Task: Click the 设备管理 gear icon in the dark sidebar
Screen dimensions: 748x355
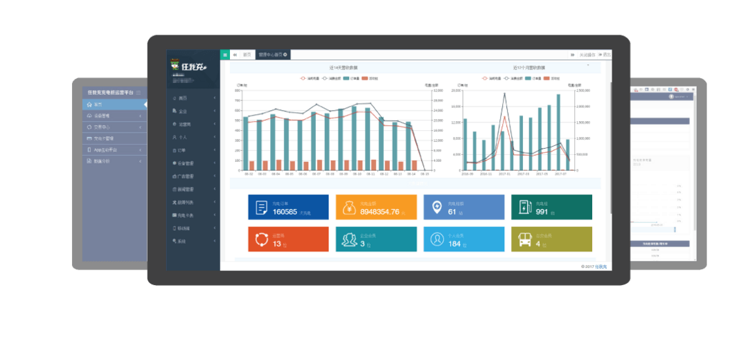Action: 174,163
